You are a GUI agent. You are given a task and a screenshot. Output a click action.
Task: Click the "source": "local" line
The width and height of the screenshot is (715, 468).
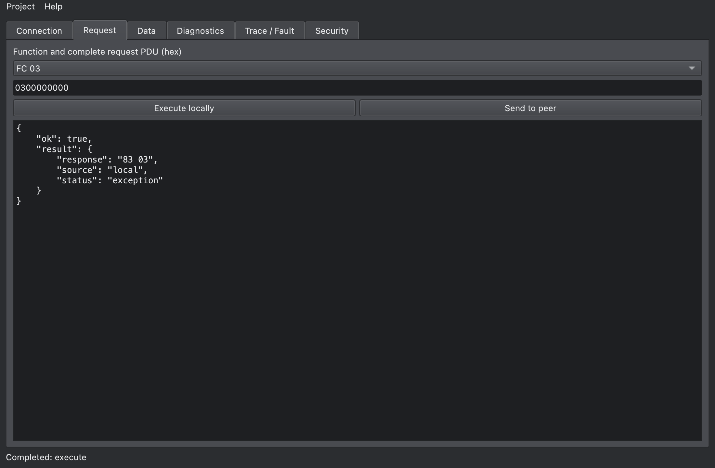(102, 170)
